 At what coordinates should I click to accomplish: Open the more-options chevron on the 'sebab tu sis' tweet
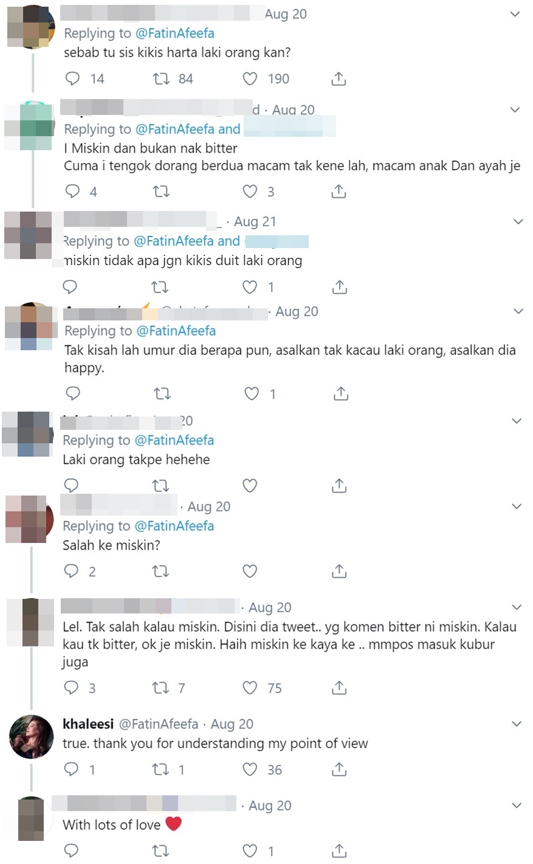pos(515,14)
